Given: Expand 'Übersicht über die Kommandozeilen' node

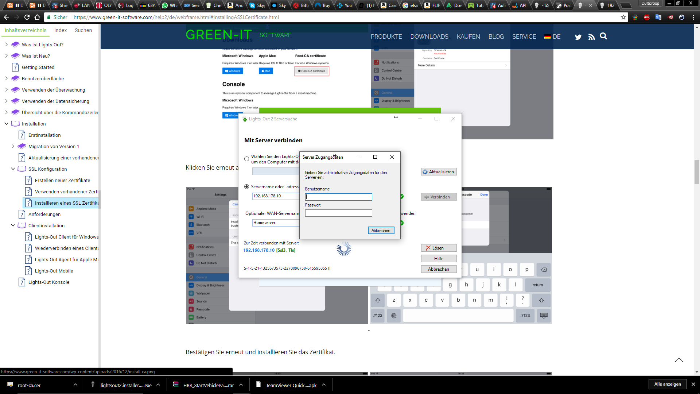Looking at the screenshot, I should (6, 112).
